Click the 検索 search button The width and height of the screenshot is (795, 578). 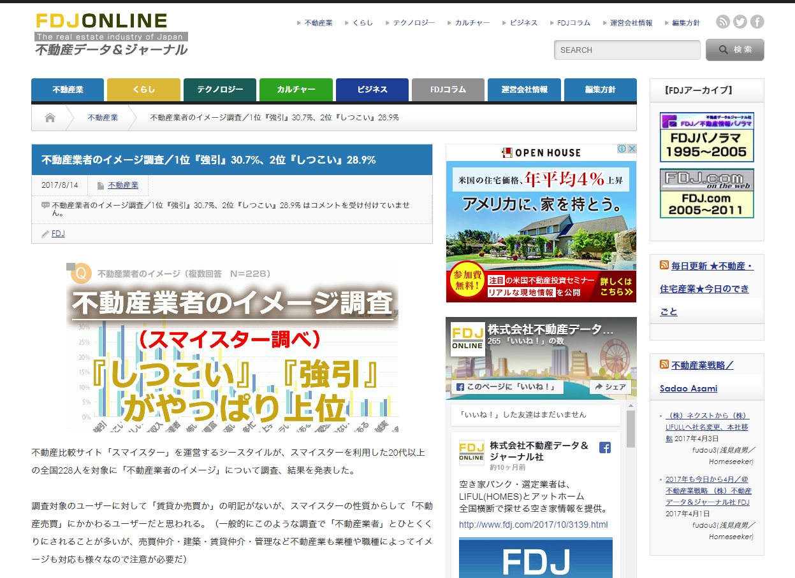[x=735, y=50]
